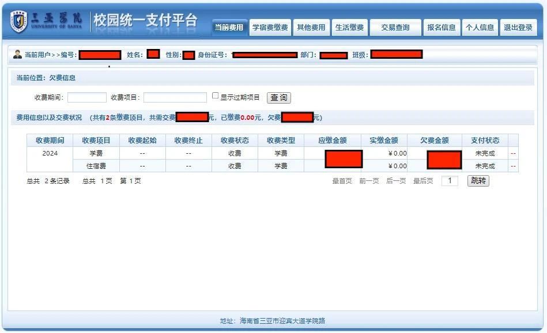This screenshot has width=547, height=333.
Task: Click the page number box near 跳转
Action: 451,180
